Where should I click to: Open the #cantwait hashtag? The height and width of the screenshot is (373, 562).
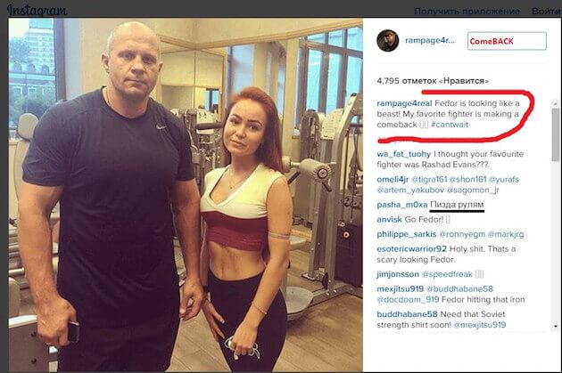450,125
